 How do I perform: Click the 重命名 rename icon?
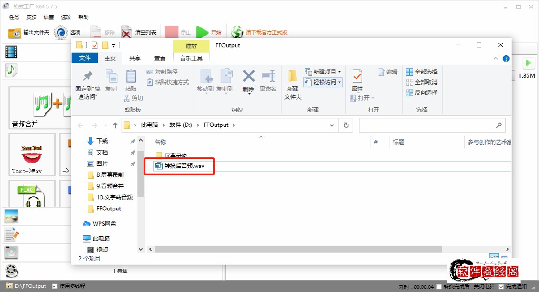point(268,76)
